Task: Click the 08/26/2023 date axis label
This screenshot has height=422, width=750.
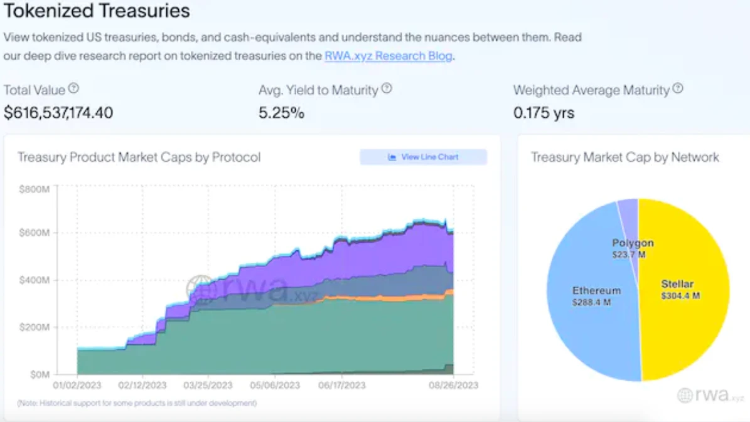Action: pos(453,384)
